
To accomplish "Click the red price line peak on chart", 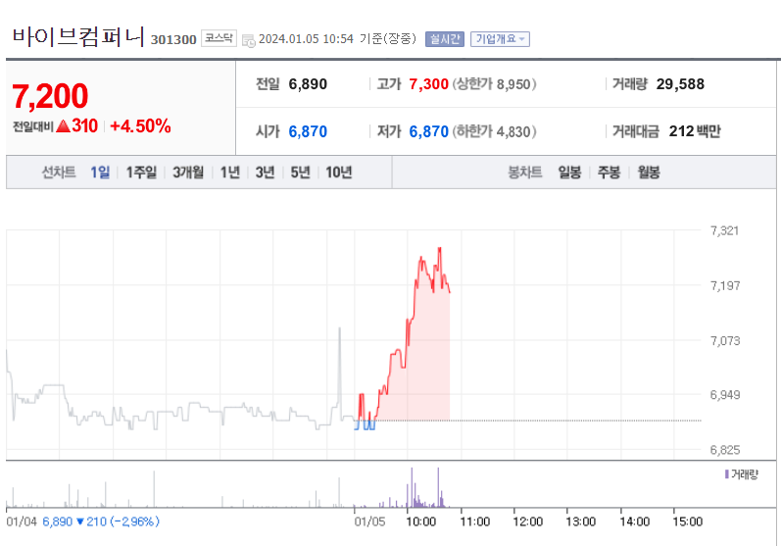I will point(439,249).
